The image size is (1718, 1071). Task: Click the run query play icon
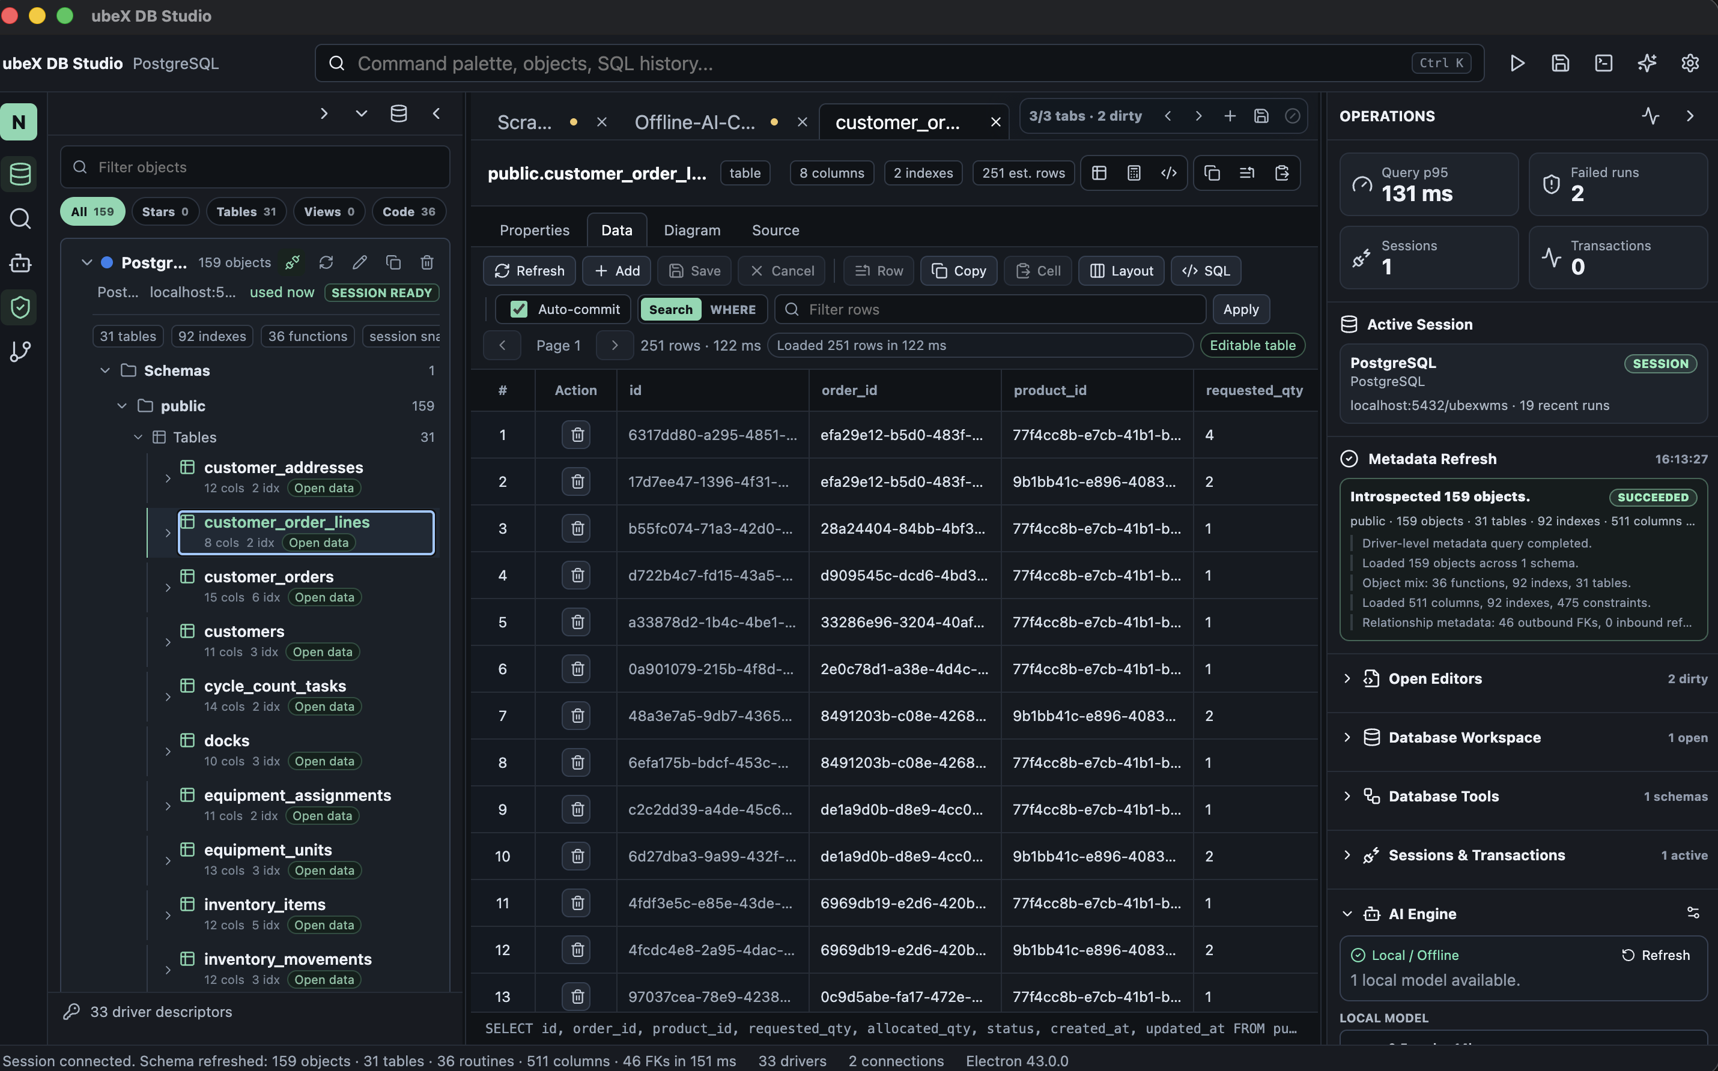coord(1517,63)
